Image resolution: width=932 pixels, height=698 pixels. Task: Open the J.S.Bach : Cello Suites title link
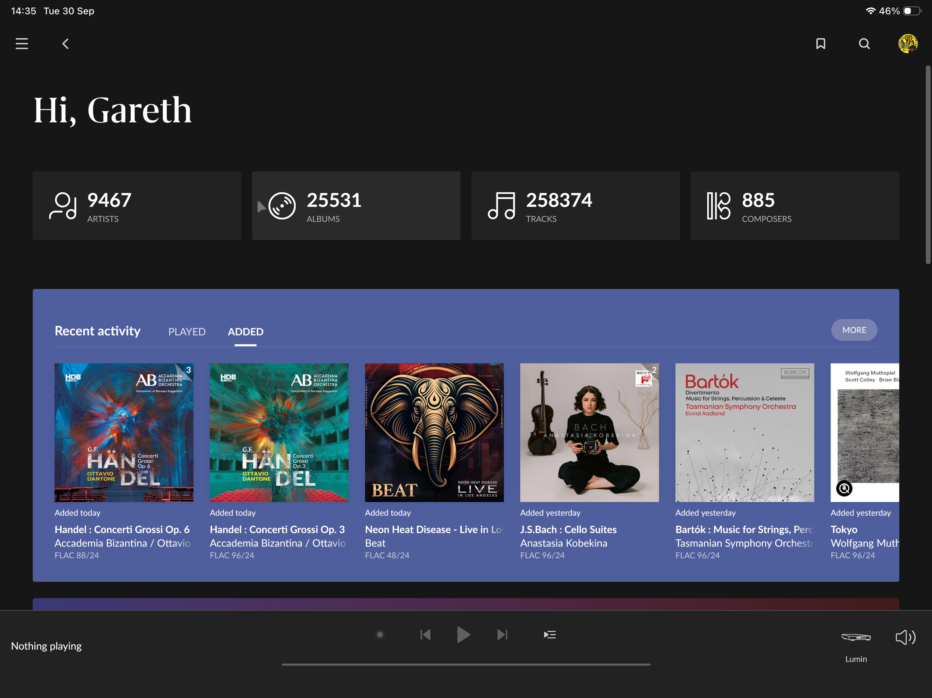[568, 529]
